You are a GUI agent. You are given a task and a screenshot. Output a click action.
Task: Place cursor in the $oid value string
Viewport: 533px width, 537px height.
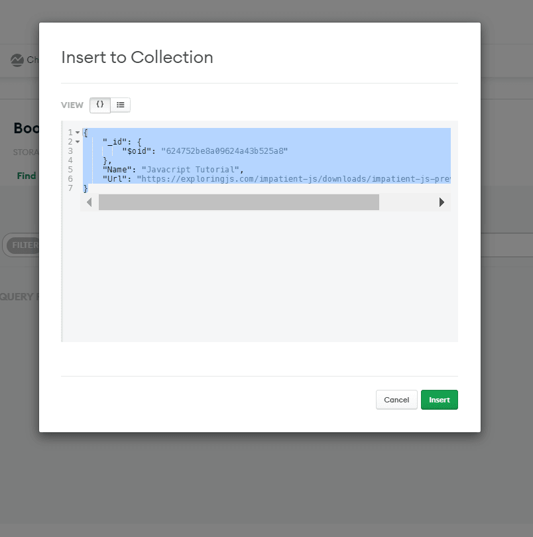pos(224,151)
